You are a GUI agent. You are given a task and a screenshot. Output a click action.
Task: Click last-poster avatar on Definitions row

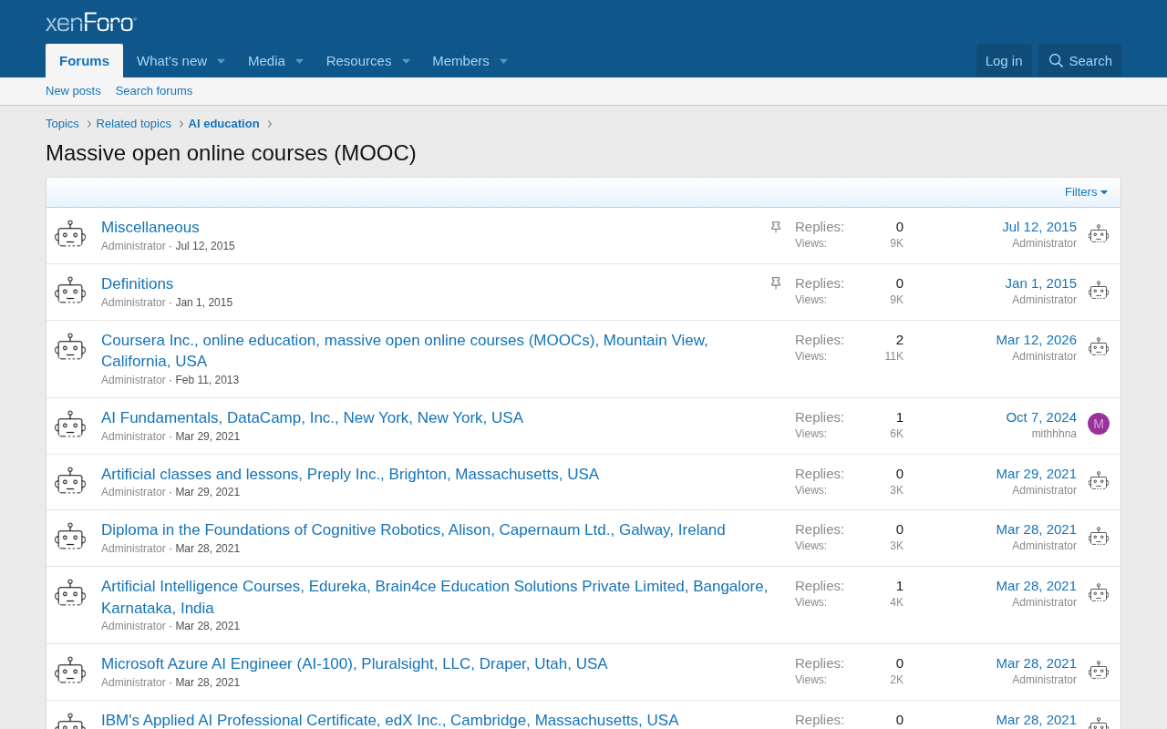[1099, 292]
